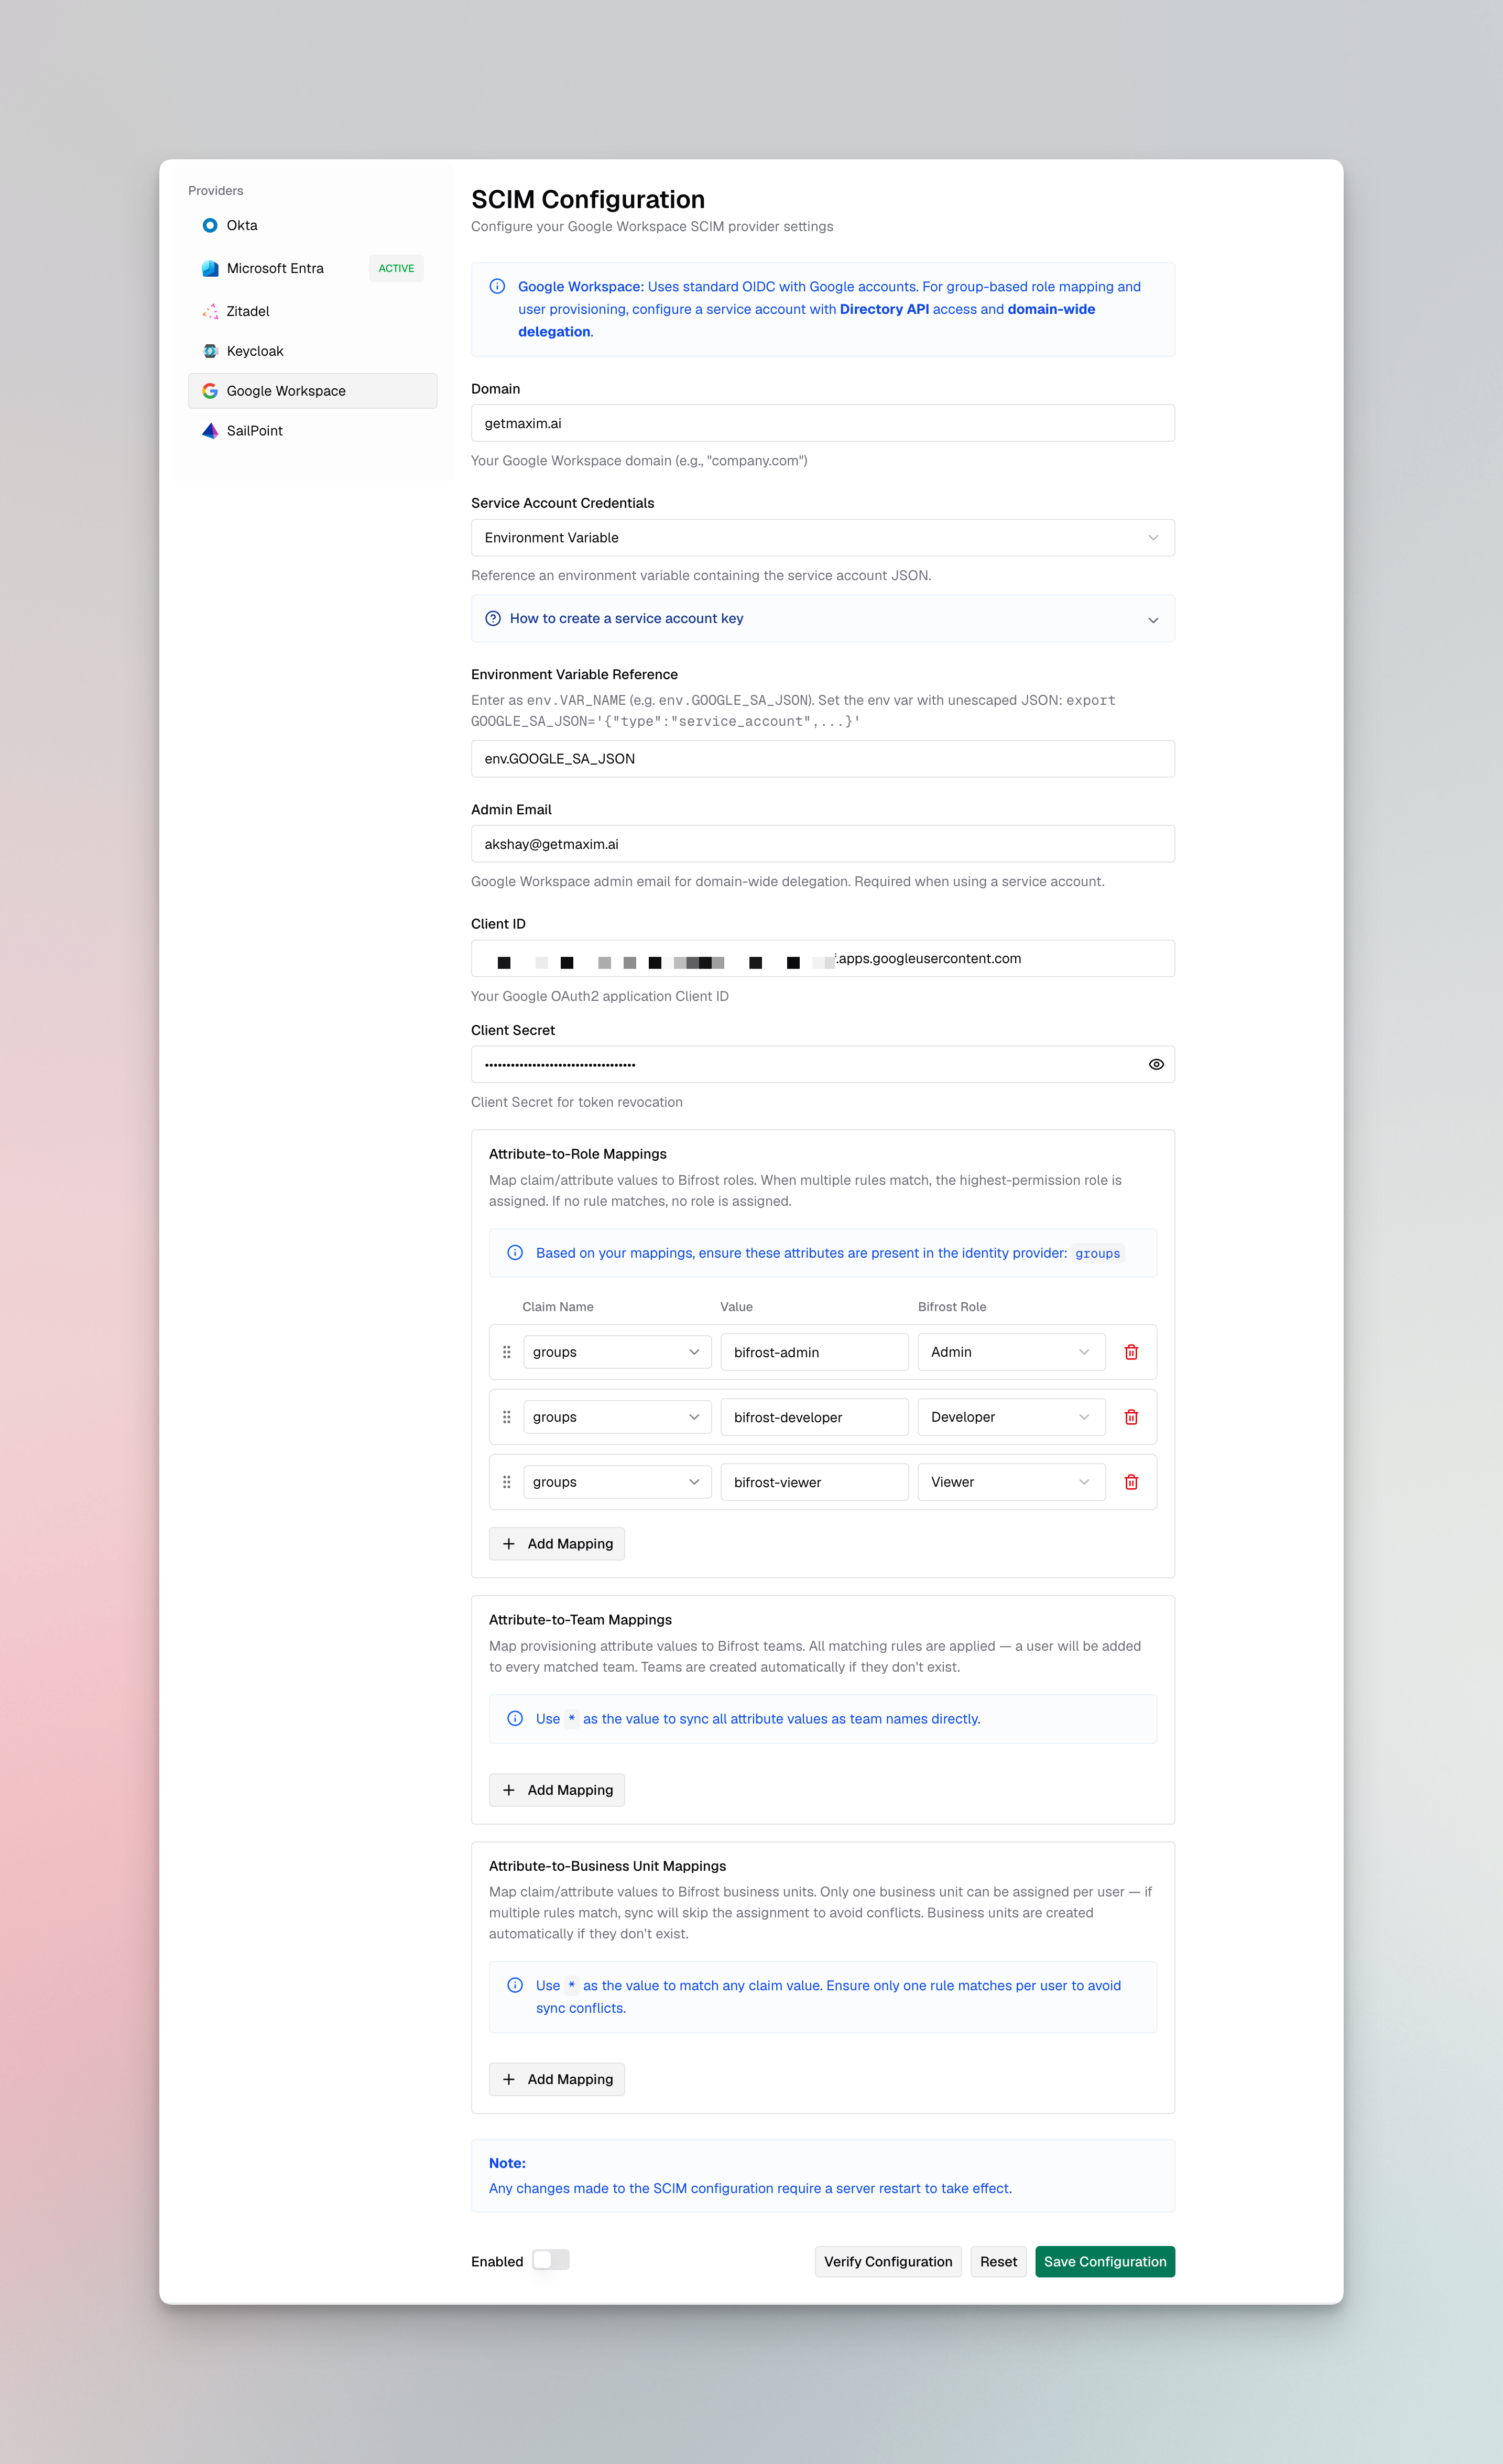Select SailPoint provider
Image resolution: width=1503 pixels, height=2464 pixels.
click(x=312, y=431)
